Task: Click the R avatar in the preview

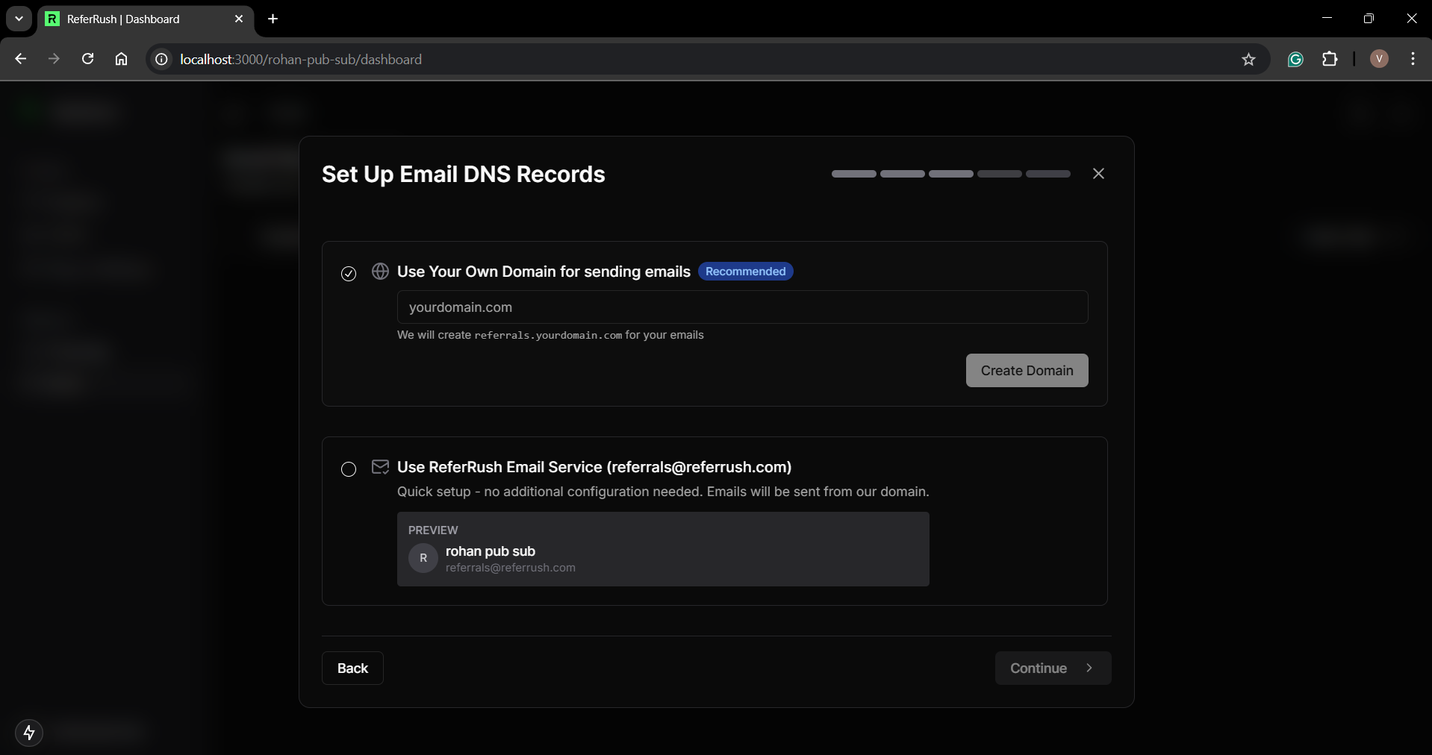Action: pyautogui.click(x=423, y=558)
